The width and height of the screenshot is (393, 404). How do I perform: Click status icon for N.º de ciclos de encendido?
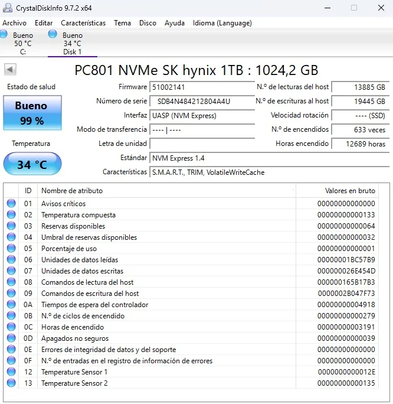pos(11,315)
